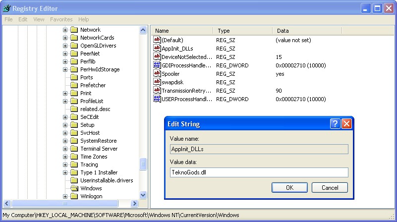Click the Tracing folder icon
This screenshot has width=397, height=222.
point(74,165)
